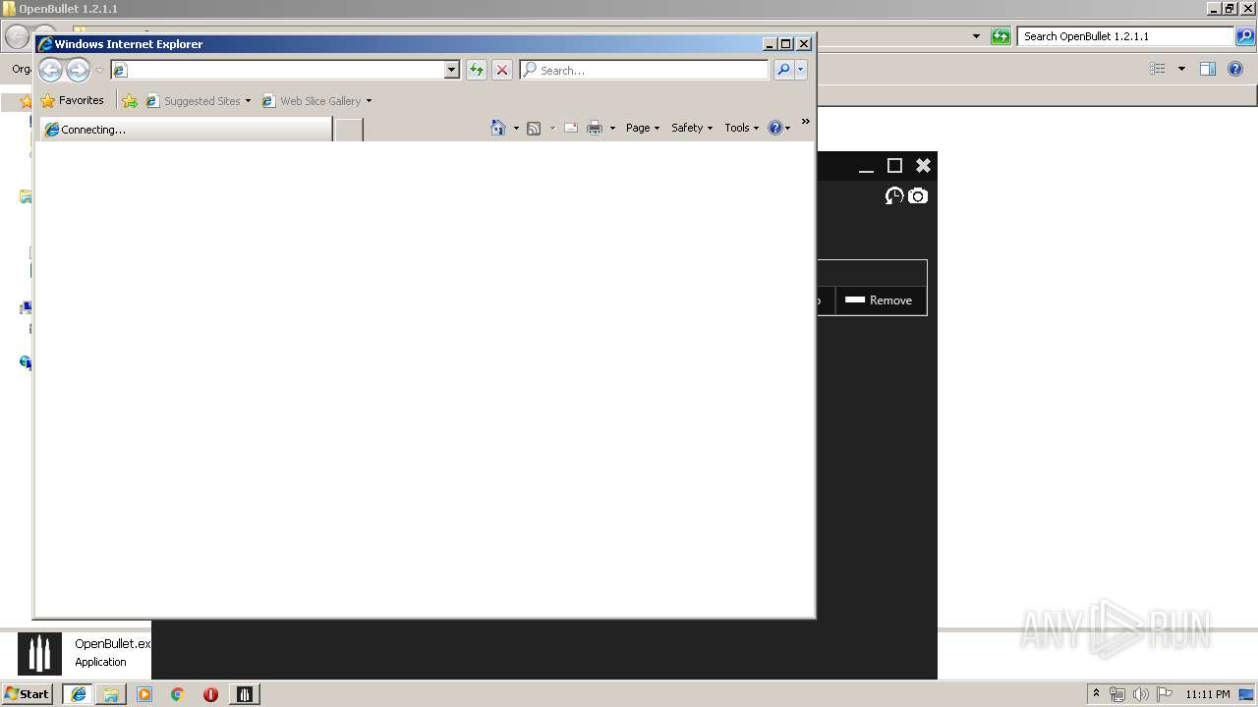Click the Help question mark icon
Image resolution: width=1258 pixels, height=707 pixels.
774,128
